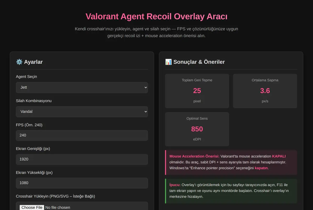Click the 'Ortalama Sapma' card label
Image resolution: width=313 pixels, height=210 pixels.
[265, 80]
